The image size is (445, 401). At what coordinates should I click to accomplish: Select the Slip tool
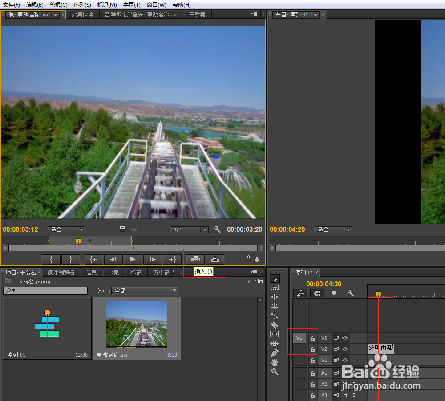point(275,334)
